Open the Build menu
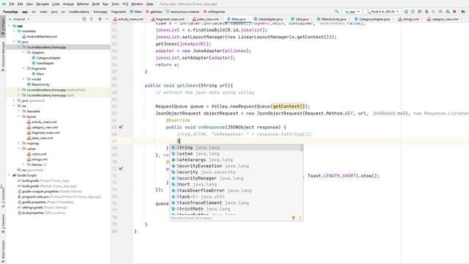Viewport: 469px width, 264px height. [x=96, y=4]
